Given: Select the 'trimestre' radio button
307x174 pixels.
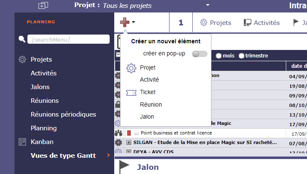Looking at the screenshot, I should [241, 56].
